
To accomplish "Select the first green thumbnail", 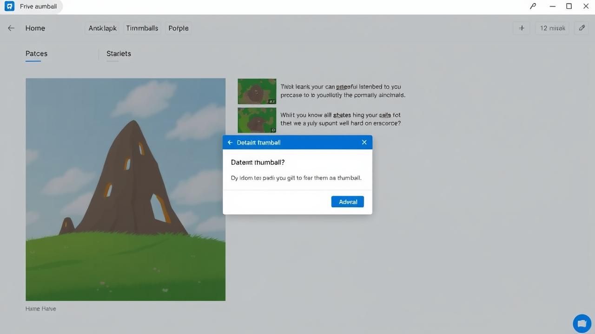I will pyautogui.click(x=257, y=91).
